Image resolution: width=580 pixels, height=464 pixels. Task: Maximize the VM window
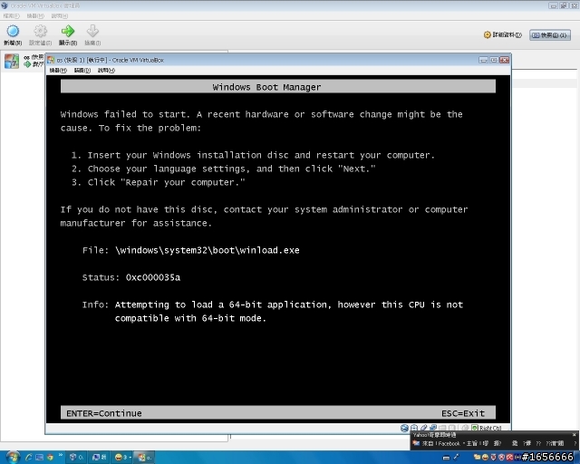click(x=494, y=60)
